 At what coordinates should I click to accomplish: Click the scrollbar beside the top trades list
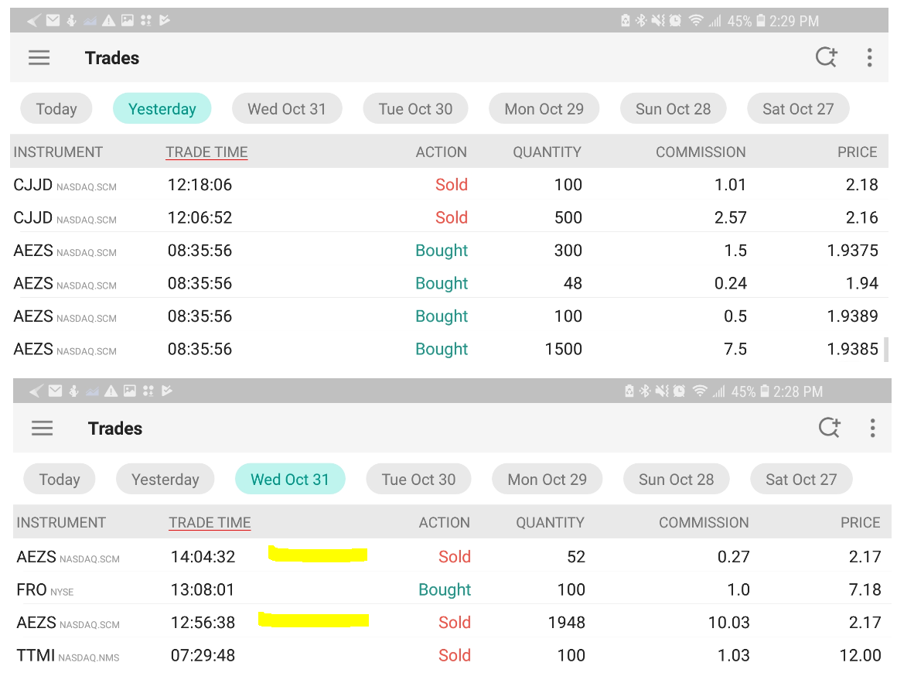(x=886, y=349)
